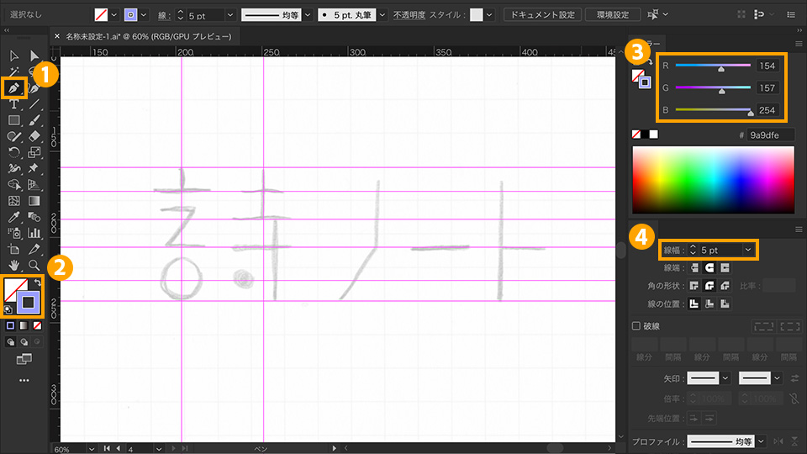The image size is (807, 454).
Task: Select the Selection tool arrow
Action: [x=14, y=55]
